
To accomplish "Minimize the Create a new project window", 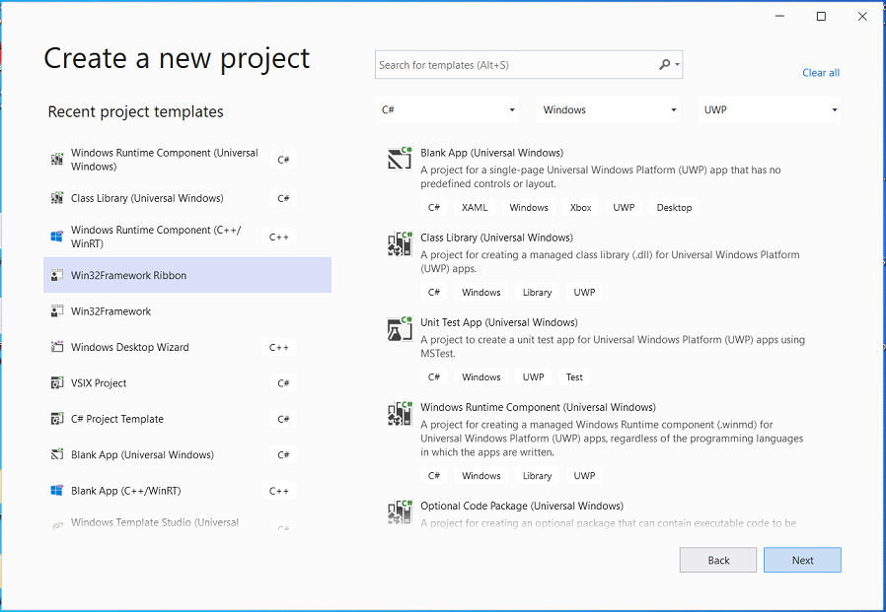I will [x=779, y=17].
